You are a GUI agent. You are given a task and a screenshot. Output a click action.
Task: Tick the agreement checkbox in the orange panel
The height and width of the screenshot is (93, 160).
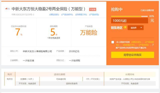[113, 42]
